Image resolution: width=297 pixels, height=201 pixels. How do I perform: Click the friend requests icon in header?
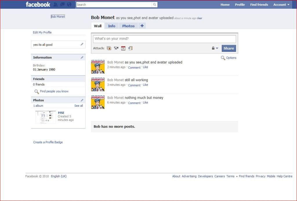click(x=55, y=4)
